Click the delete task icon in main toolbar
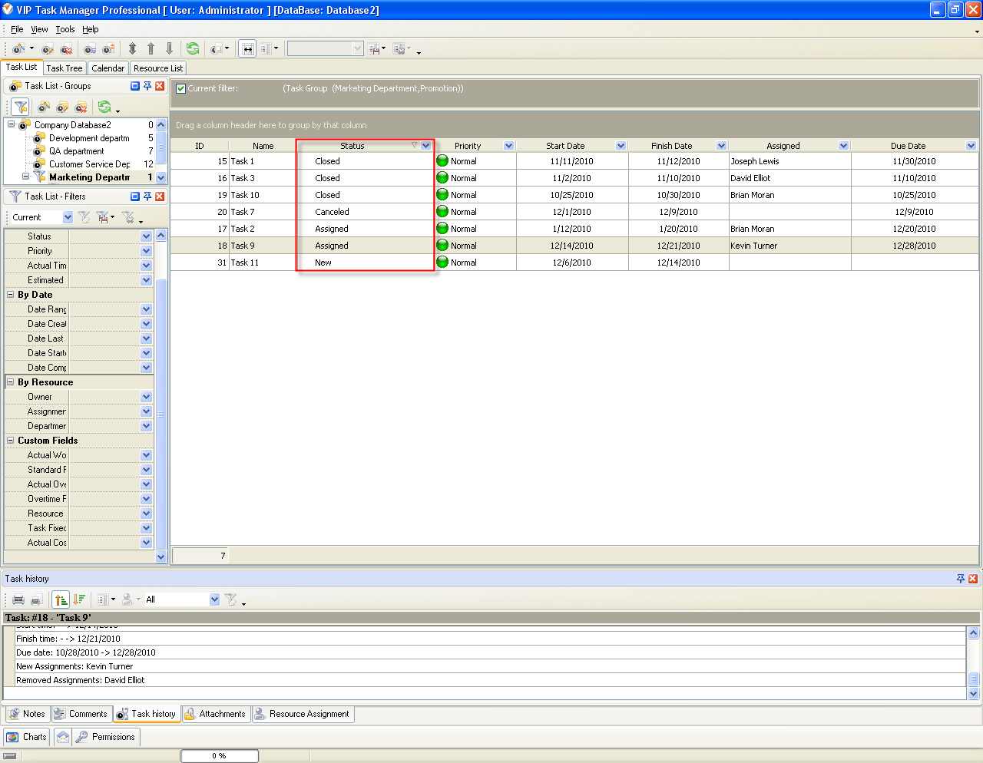Screen dimensions: 983x763 click(x=67, y=49)
